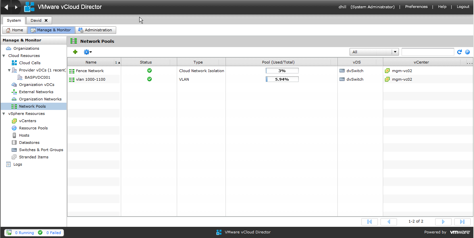The height and width of the screenshot is (238, 474).
Task: Click the Cloud Network Isolation type cell
Action: coord(201,71)
